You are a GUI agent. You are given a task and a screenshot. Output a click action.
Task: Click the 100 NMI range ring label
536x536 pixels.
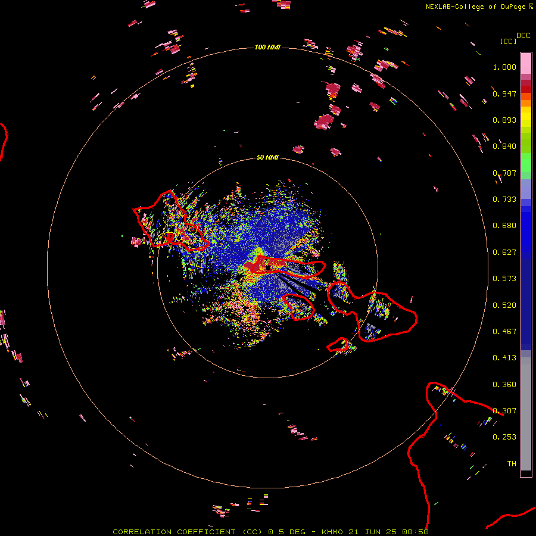267,47
